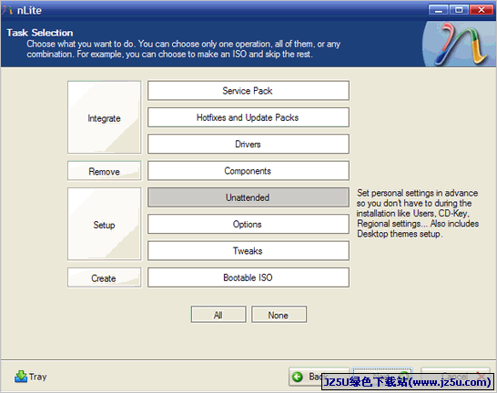Image resolution: width=497 pixels, height=393 pixels.
Task: Select the Setup group button
Action: coord(105,224)
